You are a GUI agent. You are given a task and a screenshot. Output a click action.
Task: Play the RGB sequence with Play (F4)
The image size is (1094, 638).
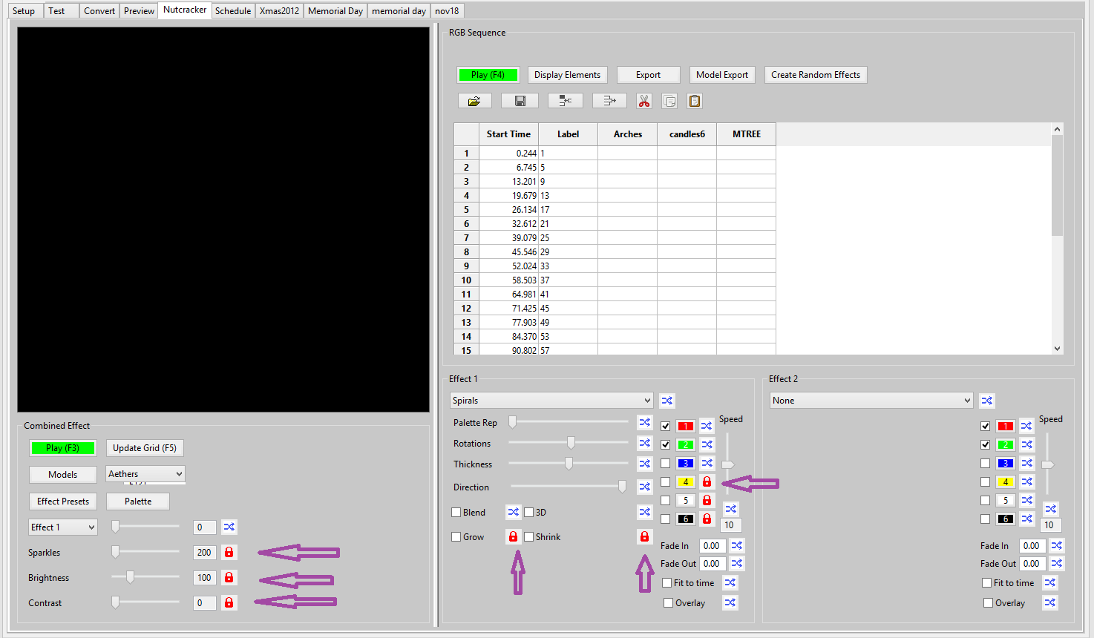click(x=488, y=75)
